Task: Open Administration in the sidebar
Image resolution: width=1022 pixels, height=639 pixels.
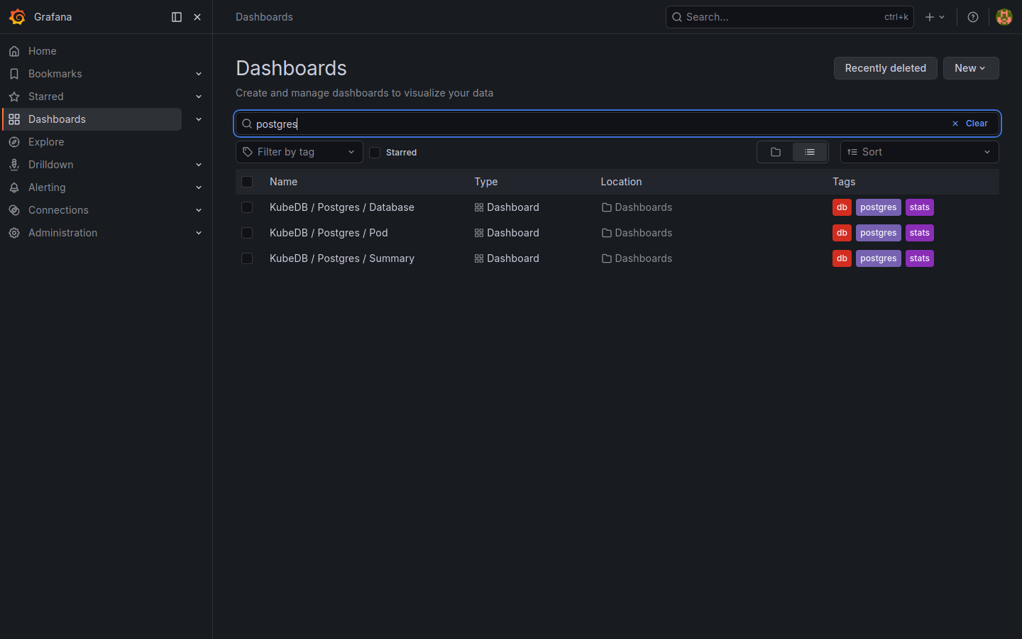Action: (63, 233)
